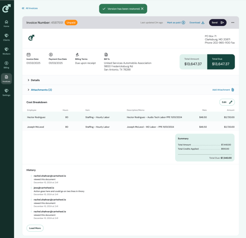Image resolution: width=246 pixels, height=238 pixels.
Task: Dismiss the version restored notification
Action: [142, 9]
